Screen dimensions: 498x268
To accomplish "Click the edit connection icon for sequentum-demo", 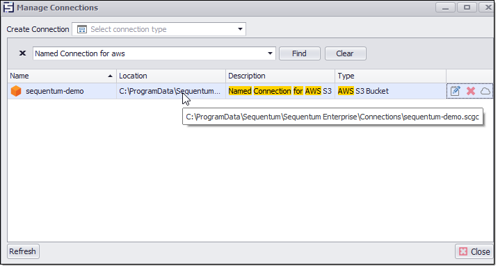I will pyautogui.click(x=455, y=91).
